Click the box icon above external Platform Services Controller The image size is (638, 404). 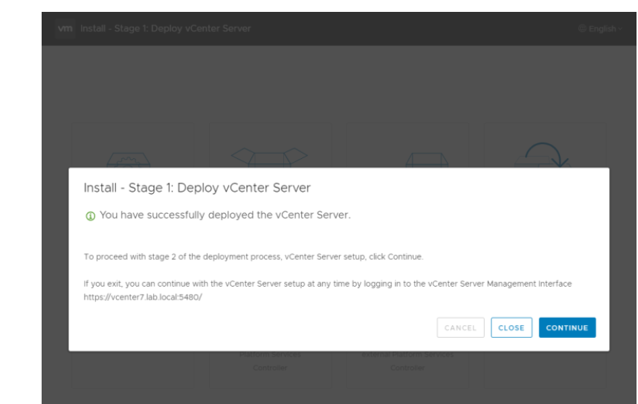coord(427,160)
